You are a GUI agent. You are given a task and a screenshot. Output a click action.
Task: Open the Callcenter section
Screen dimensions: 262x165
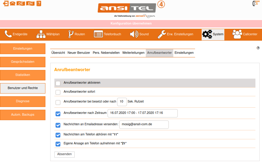tap(245, 34)
